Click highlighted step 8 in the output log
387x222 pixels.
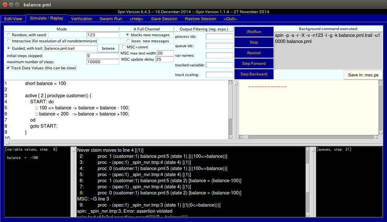tap(160, 193)
